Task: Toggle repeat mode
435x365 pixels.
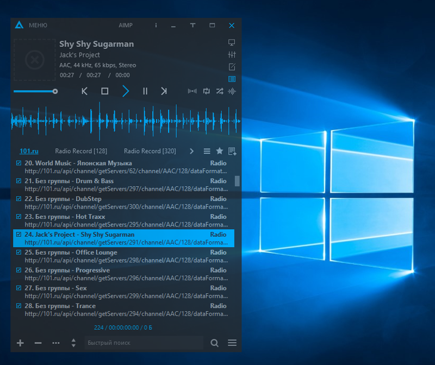Action: 207,91
